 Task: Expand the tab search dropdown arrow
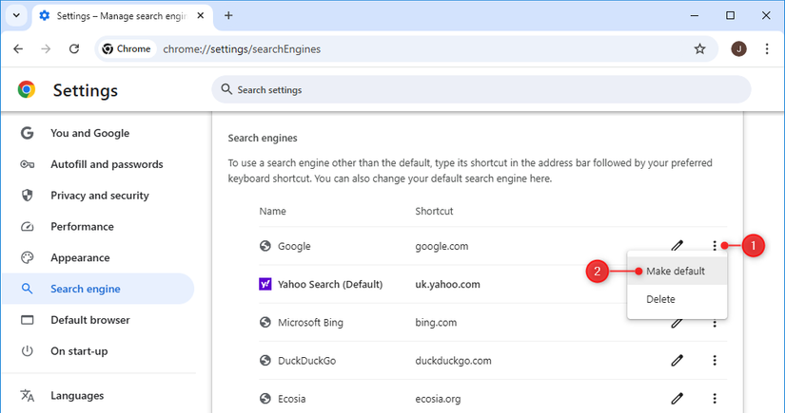tap(16, 15)
